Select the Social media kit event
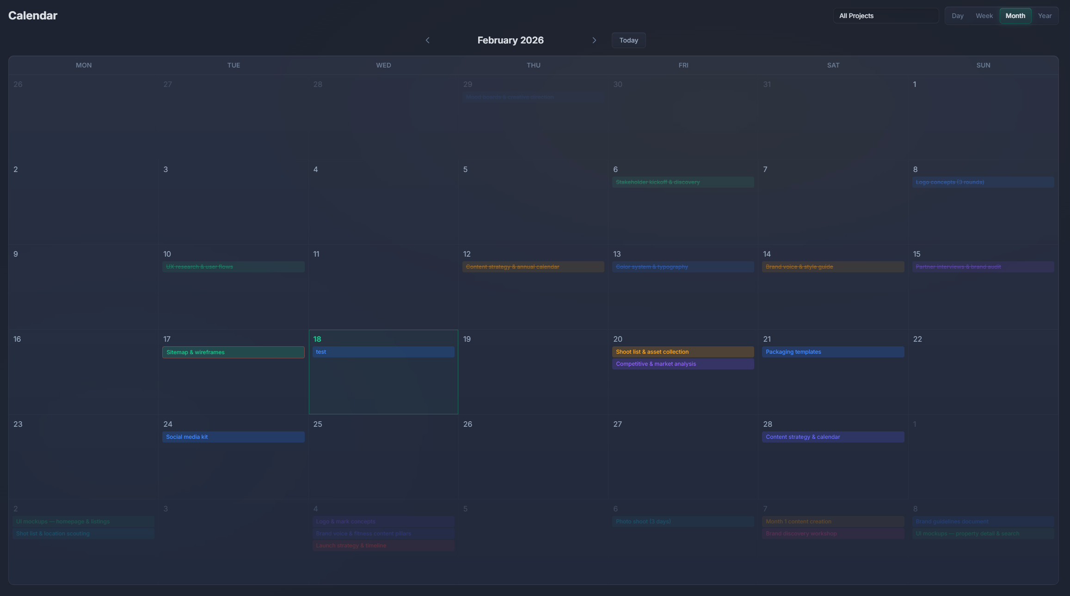 pyautogui.click(x=233, y=436)
